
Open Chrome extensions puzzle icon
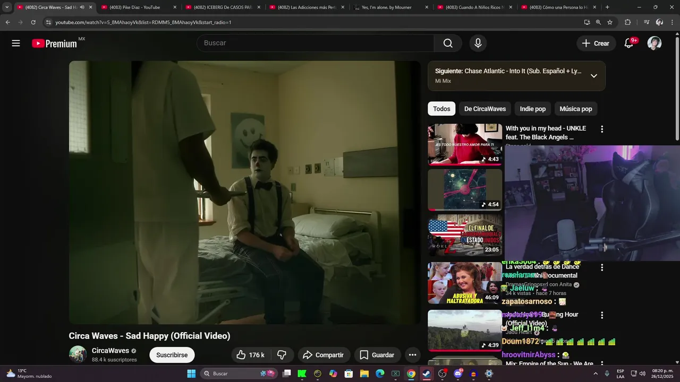627,22
